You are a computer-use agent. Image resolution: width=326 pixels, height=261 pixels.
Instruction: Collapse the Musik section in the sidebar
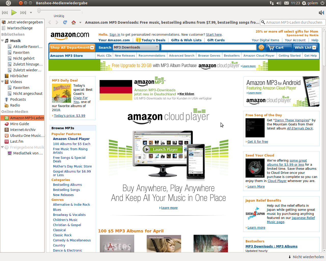(x=2, y=41)
